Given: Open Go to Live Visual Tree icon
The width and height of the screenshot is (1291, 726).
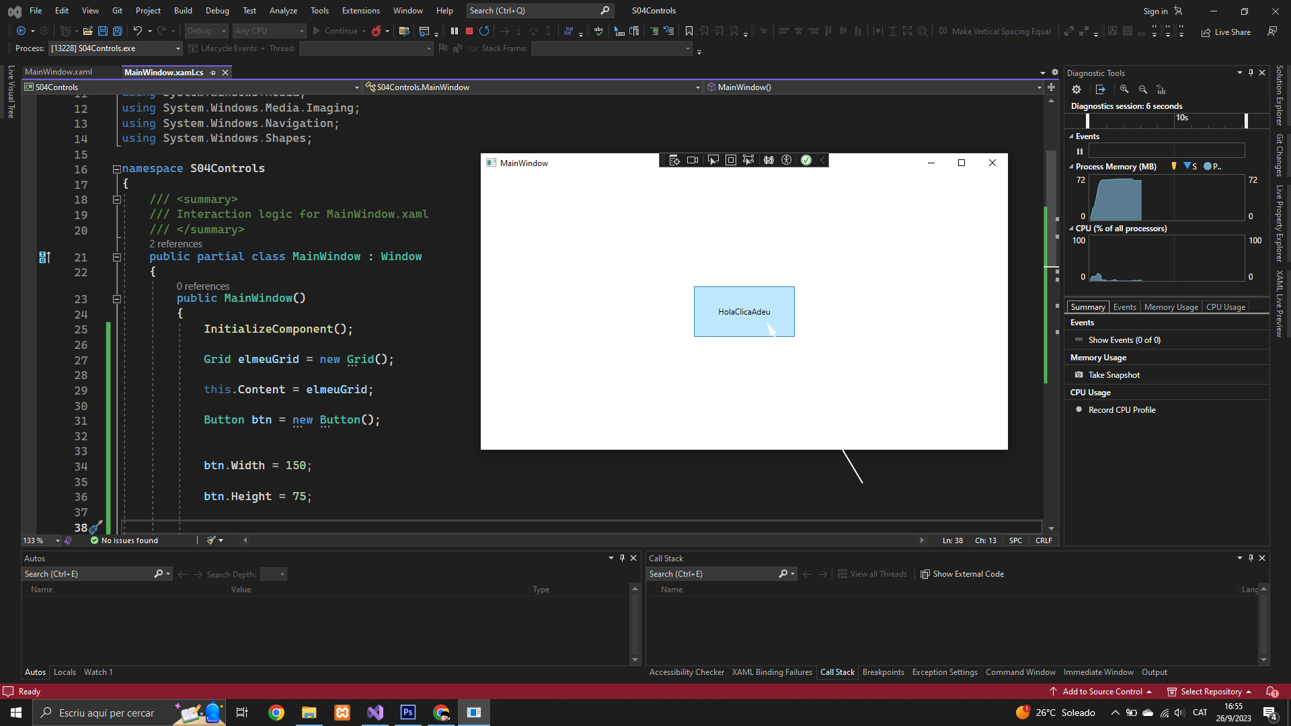Looking at the screenshot, I should click(x=674, y=160).
